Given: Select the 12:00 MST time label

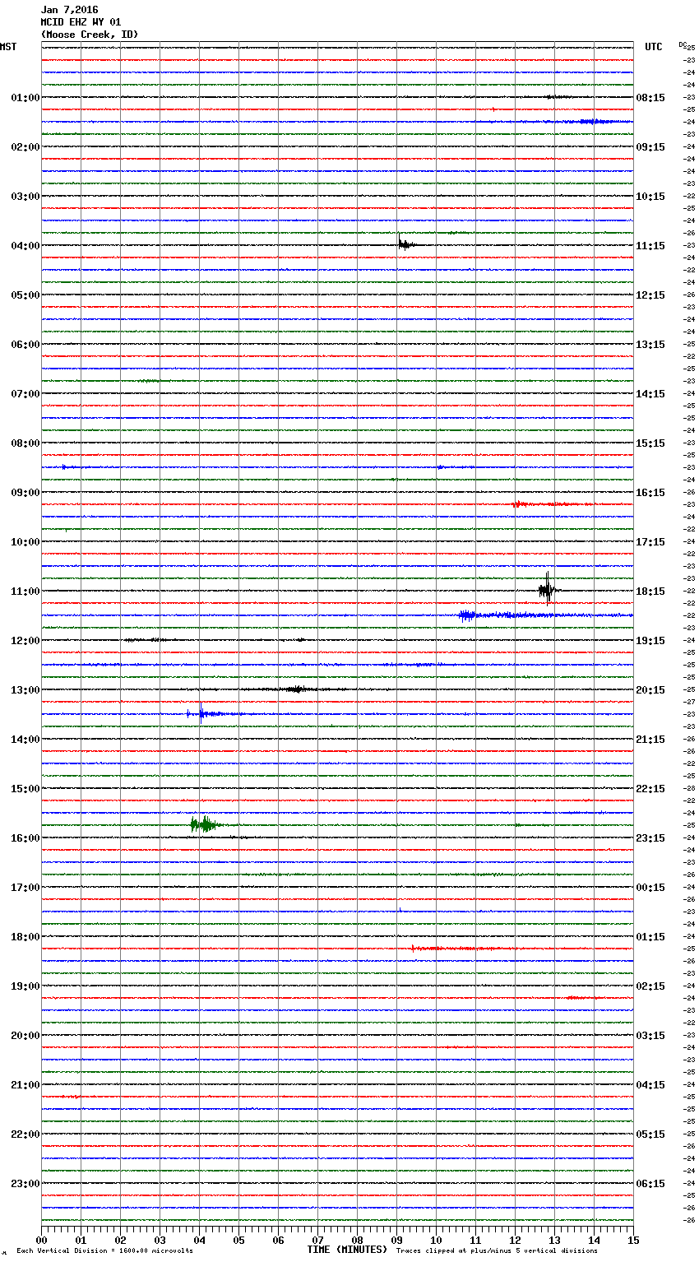Looking at the screenshot, I should point(25,641).
